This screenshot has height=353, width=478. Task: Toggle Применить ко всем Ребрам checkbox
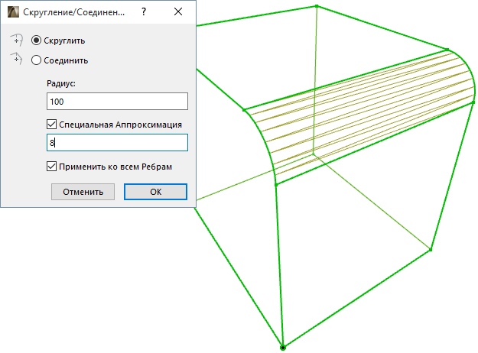51,167
